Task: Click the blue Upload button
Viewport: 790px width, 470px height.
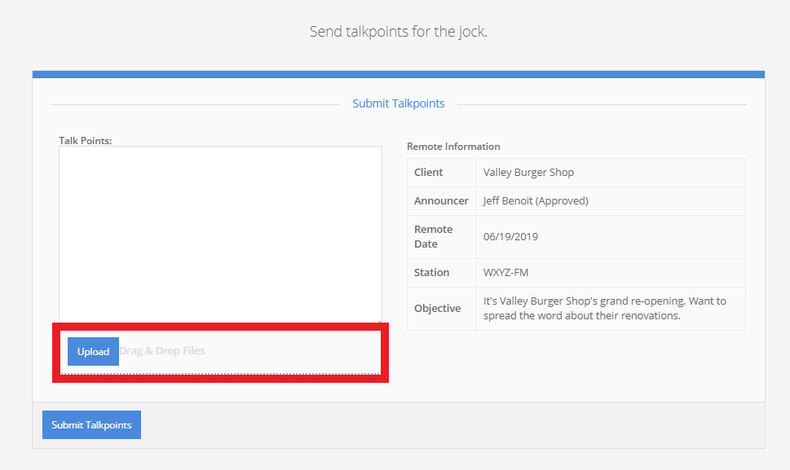Action: (93, 352)
